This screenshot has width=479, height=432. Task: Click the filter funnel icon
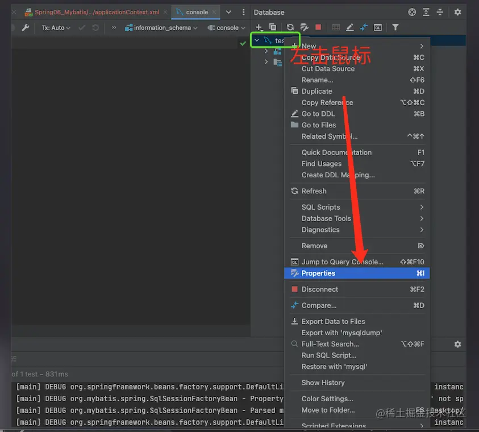[x=395, y=27]
